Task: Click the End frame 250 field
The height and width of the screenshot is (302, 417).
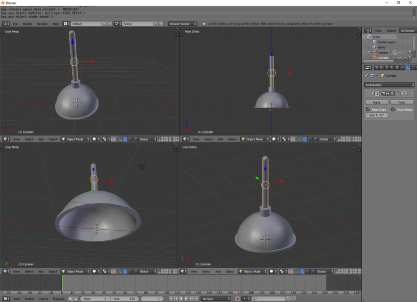Action: pos(125,299)
